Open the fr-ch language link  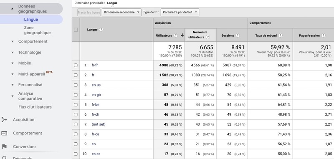click(x=95, y=114)
